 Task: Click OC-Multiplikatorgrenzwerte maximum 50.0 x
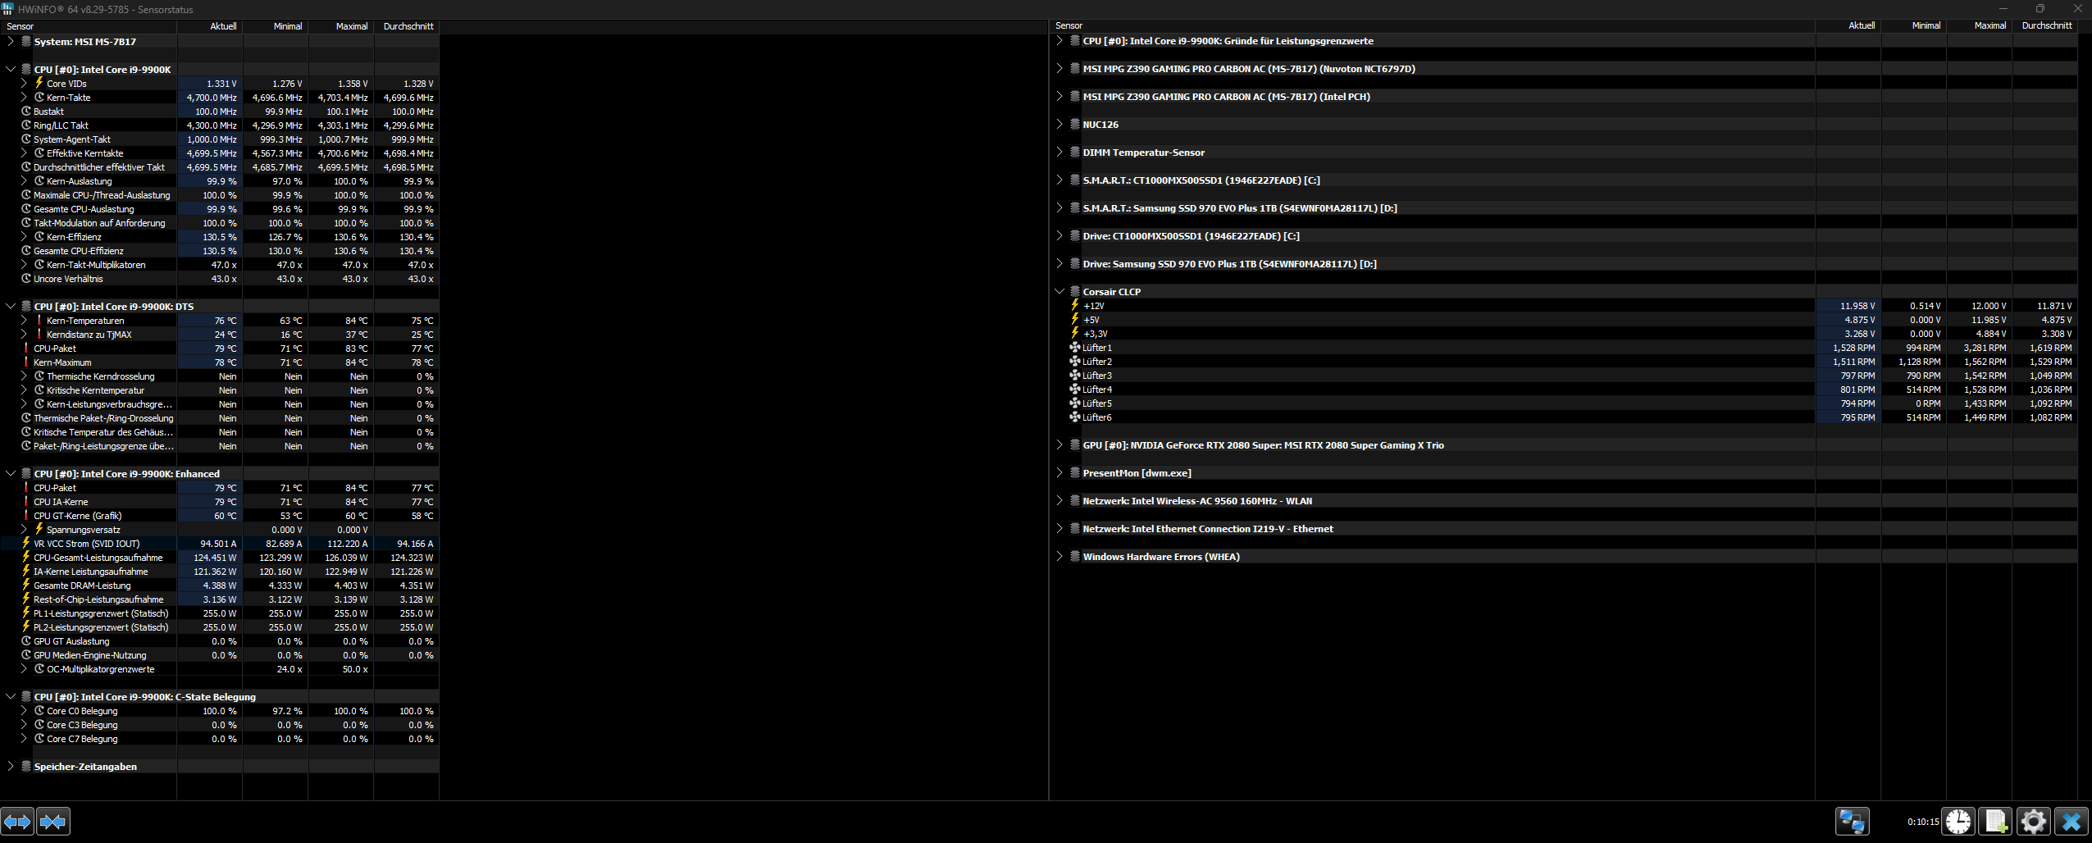(x=354, y=669)
